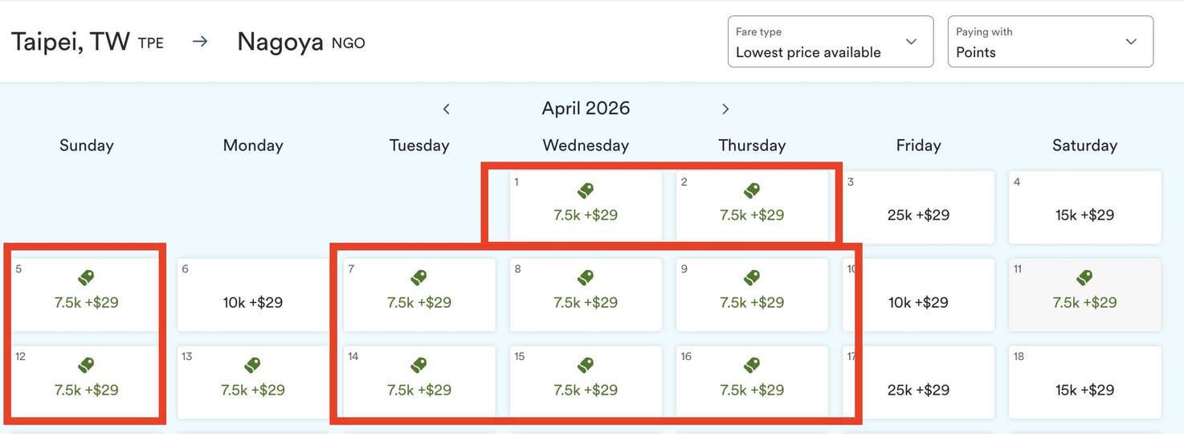Screen dimensions: 1184x434
Task: Open the Fare type dropdown
Action: pos(831,42)
